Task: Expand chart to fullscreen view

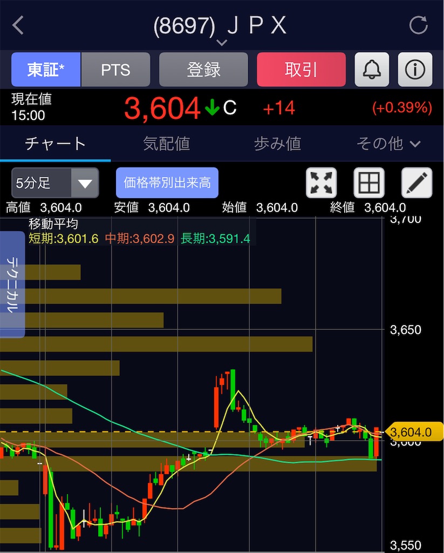Action: [x=322, y=183]
